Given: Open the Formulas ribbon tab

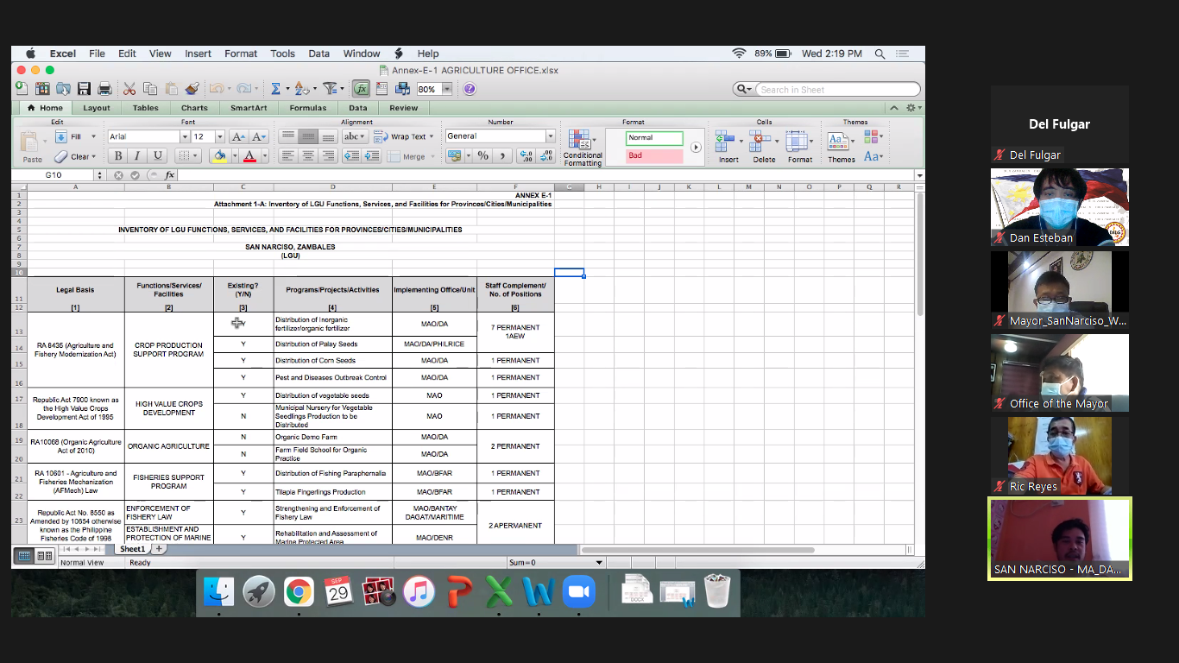Looking at the screenshot, I should (x=308, y=108).
